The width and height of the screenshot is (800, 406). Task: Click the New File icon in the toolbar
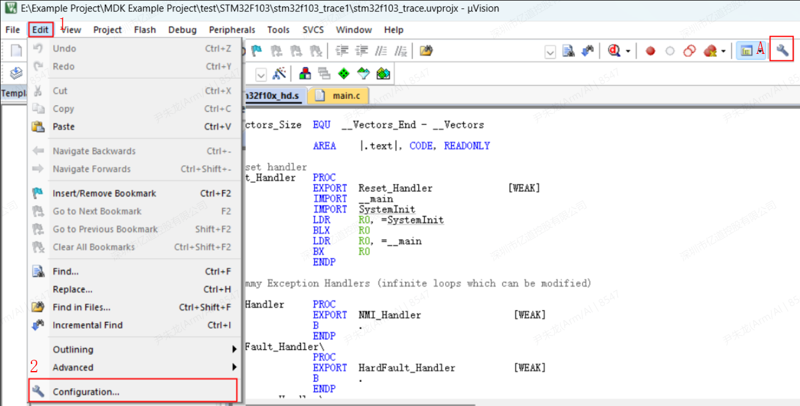click(16, 51)
